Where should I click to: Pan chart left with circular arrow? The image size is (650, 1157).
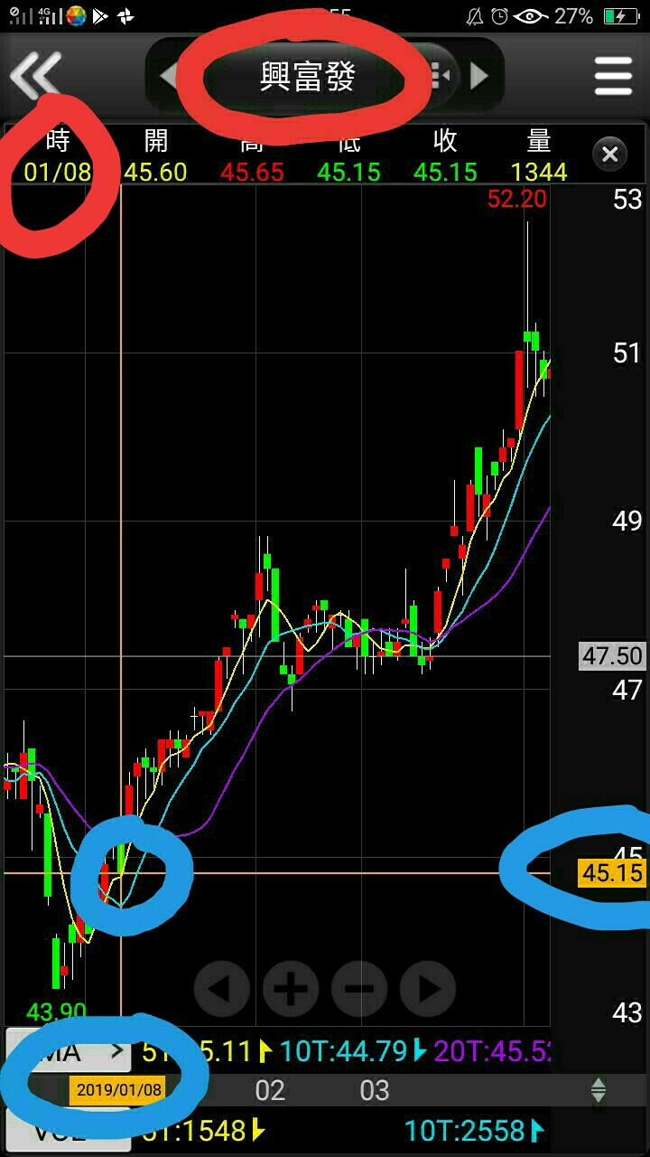[x=222, y=988]
